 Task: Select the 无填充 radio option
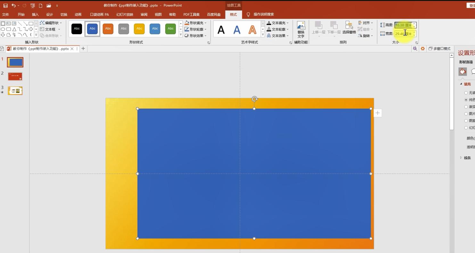(x=466, y=93)
